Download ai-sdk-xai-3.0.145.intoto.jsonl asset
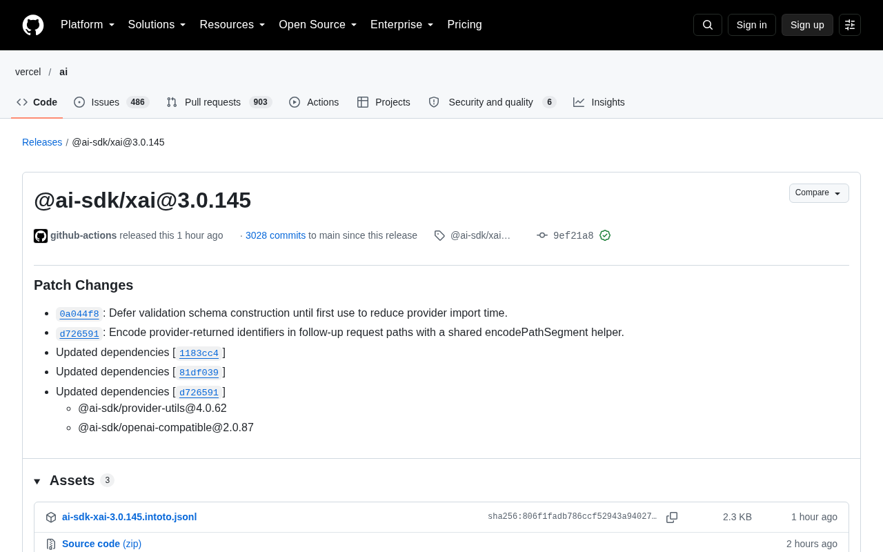This screenshot has width=883, height=552. pyautogui.click(x=129, y=517)
